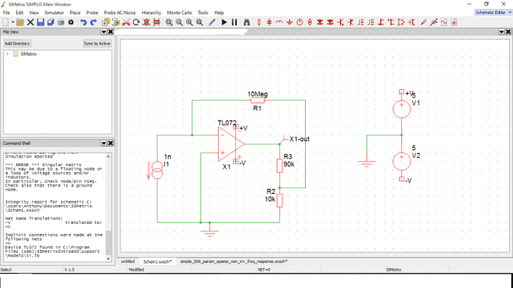Create a new schematic with the blank page icon
513x288 pixels.
pos(6,22)
